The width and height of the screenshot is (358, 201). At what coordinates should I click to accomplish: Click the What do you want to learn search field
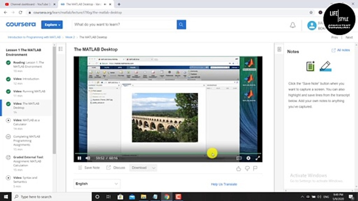pos(125,25)
